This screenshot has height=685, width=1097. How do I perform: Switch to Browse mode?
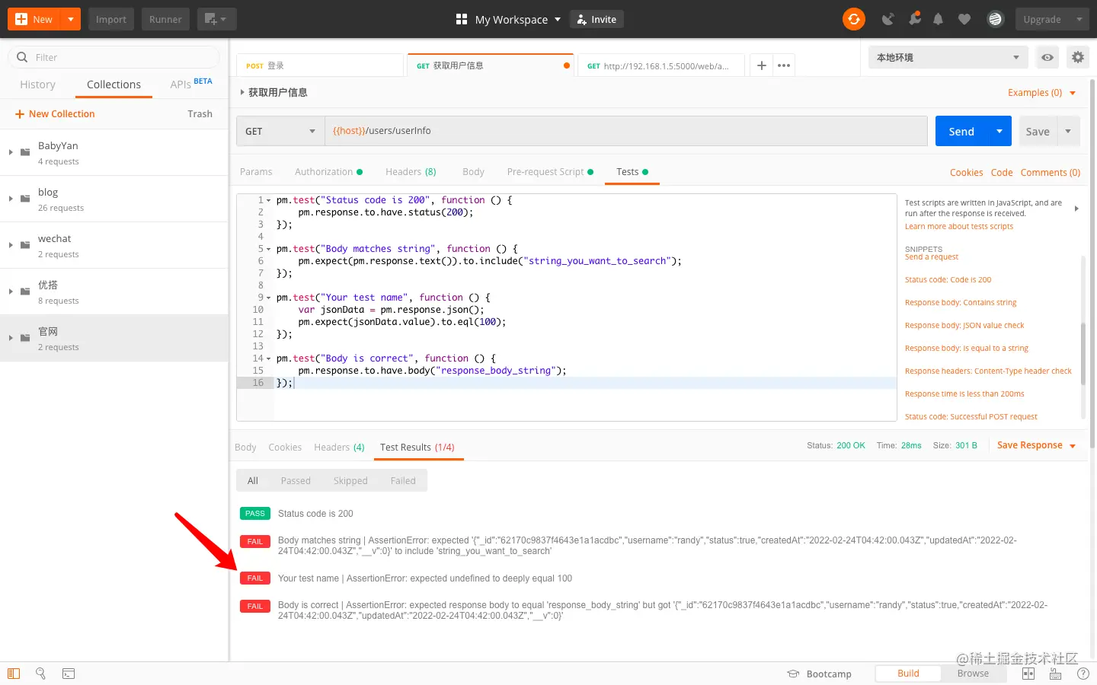[x=973, y=674]
